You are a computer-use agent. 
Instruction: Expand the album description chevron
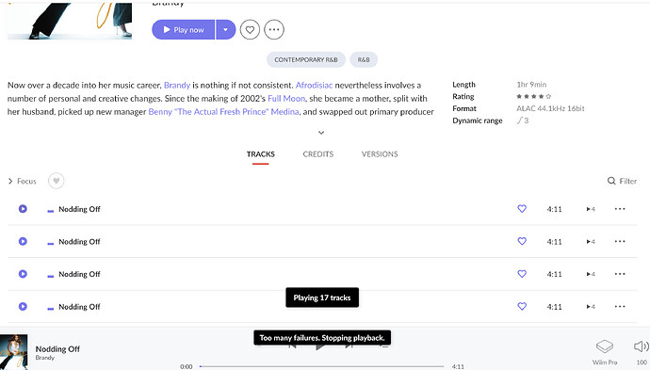pos(321,133)
